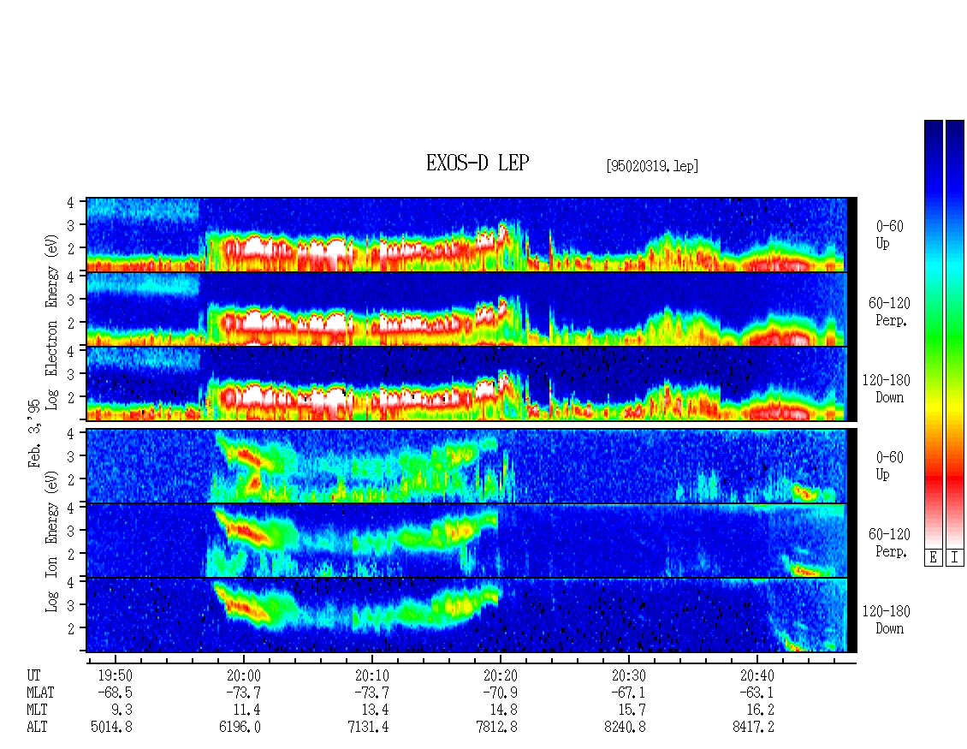Click the ALT row label

[x=37, y=728]
